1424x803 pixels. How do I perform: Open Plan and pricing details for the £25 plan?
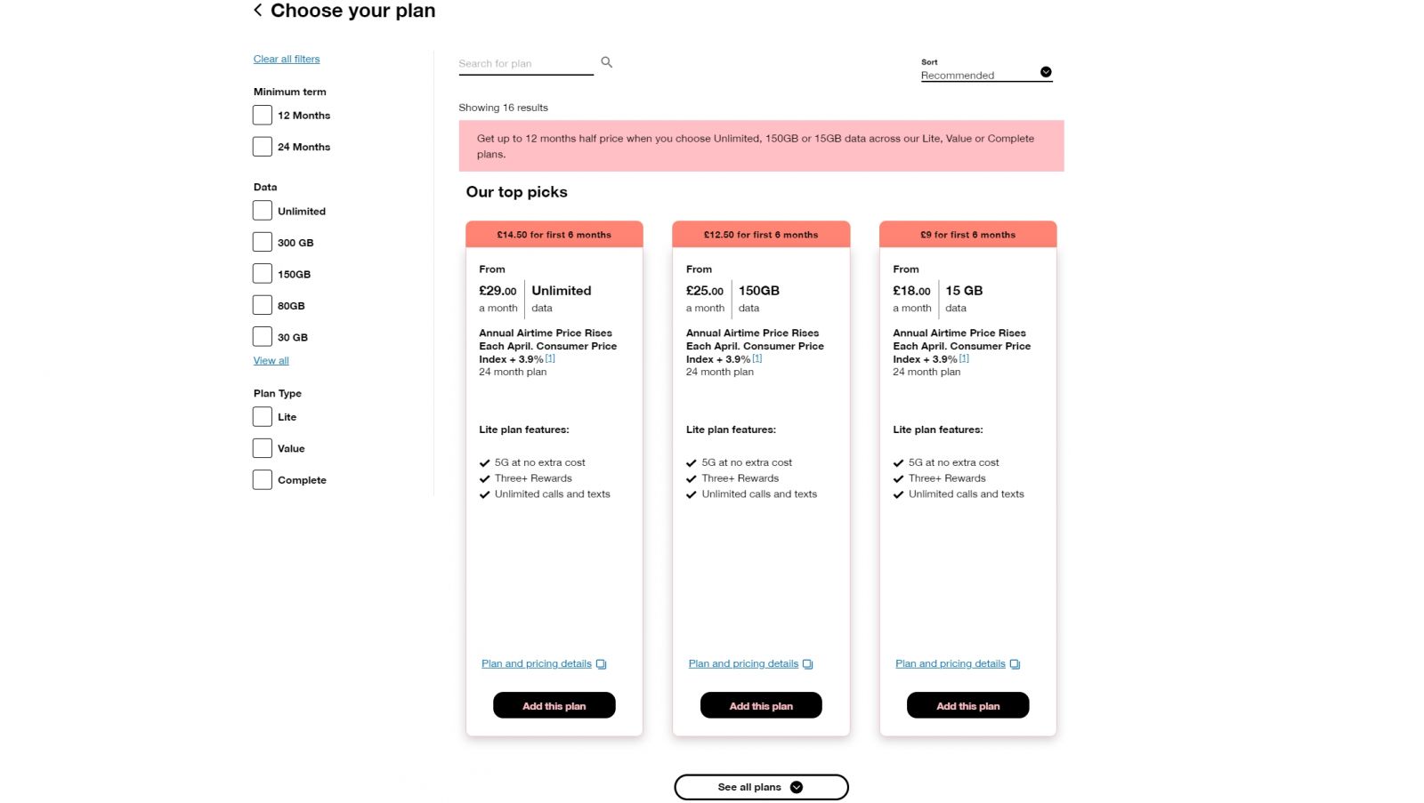(742, 663)
